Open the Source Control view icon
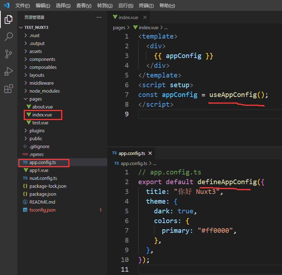The width and height of the screenshot is (282, 275). [x=9, y=54]
